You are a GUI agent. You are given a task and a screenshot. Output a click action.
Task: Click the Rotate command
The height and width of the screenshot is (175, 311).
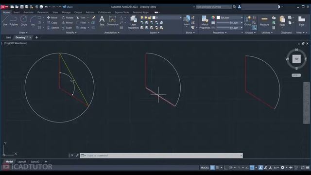(68, 17)
